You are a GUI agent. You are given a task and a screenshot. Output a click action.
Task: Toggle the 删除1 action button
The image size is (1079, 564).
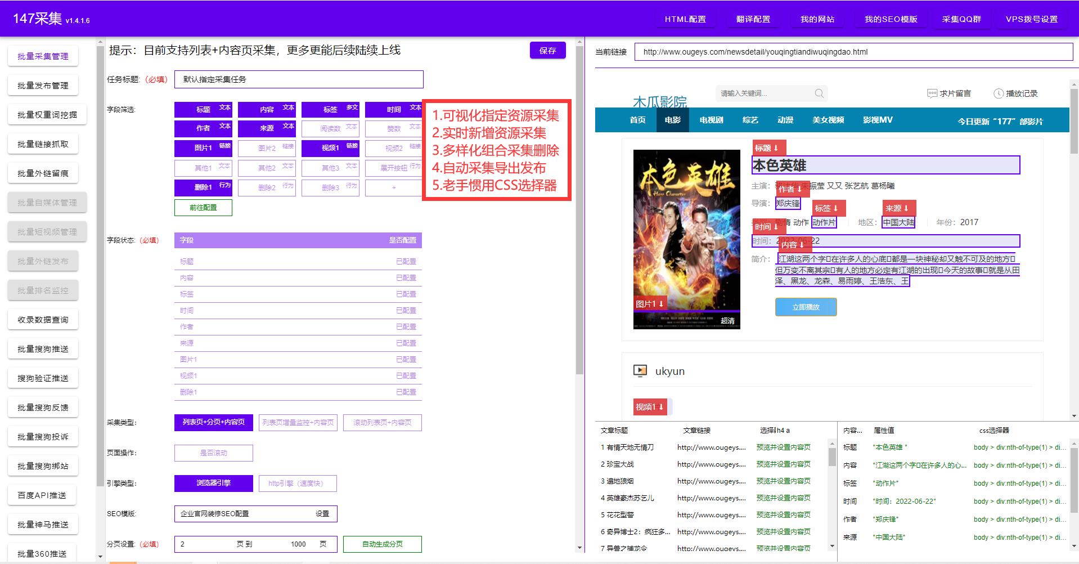(203, 187)
